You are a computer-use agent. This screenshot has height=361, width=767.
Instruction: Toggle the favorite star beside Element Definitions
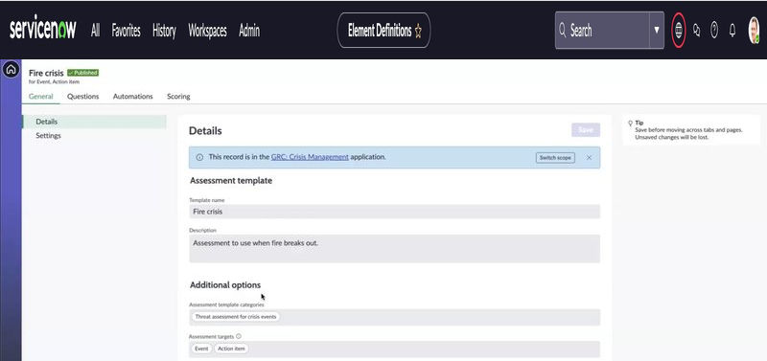[418, 32]
